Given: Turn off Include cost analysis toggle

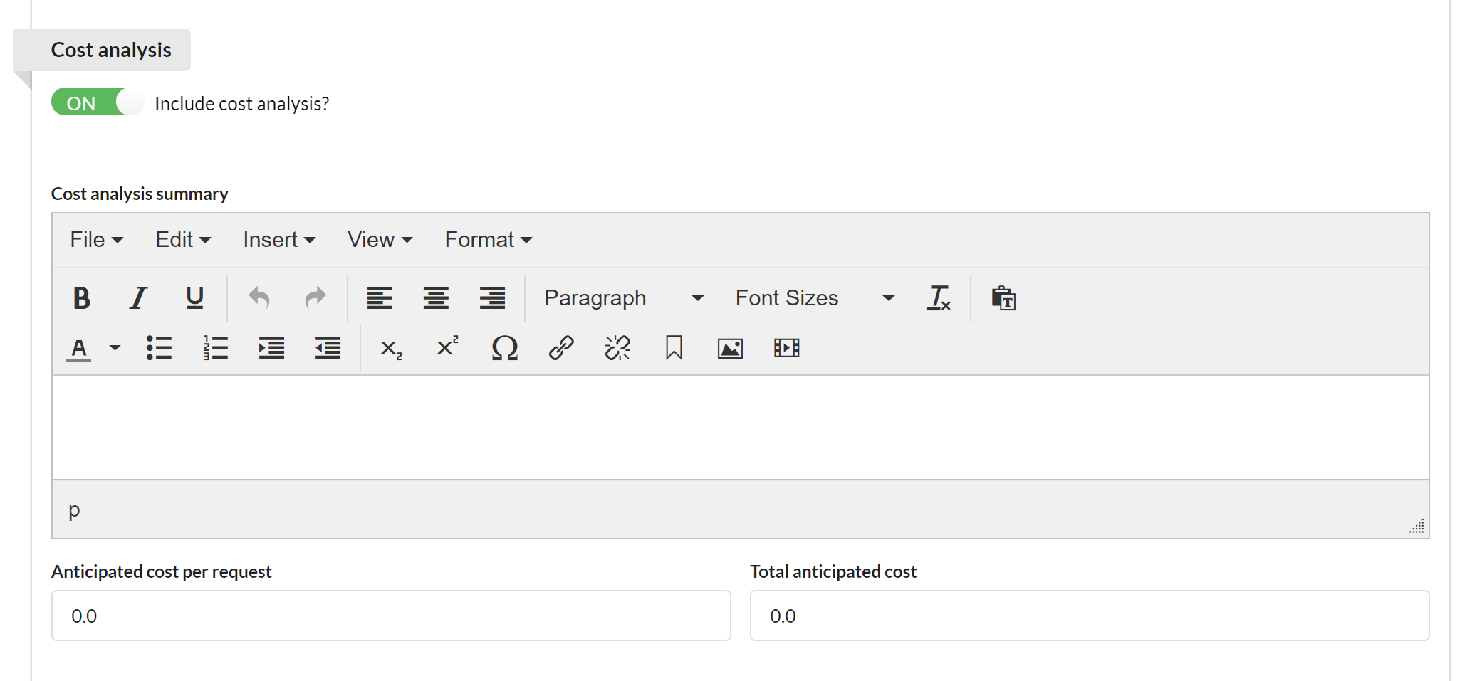Looking at the screenshot, I should click(x=97, y=102).
